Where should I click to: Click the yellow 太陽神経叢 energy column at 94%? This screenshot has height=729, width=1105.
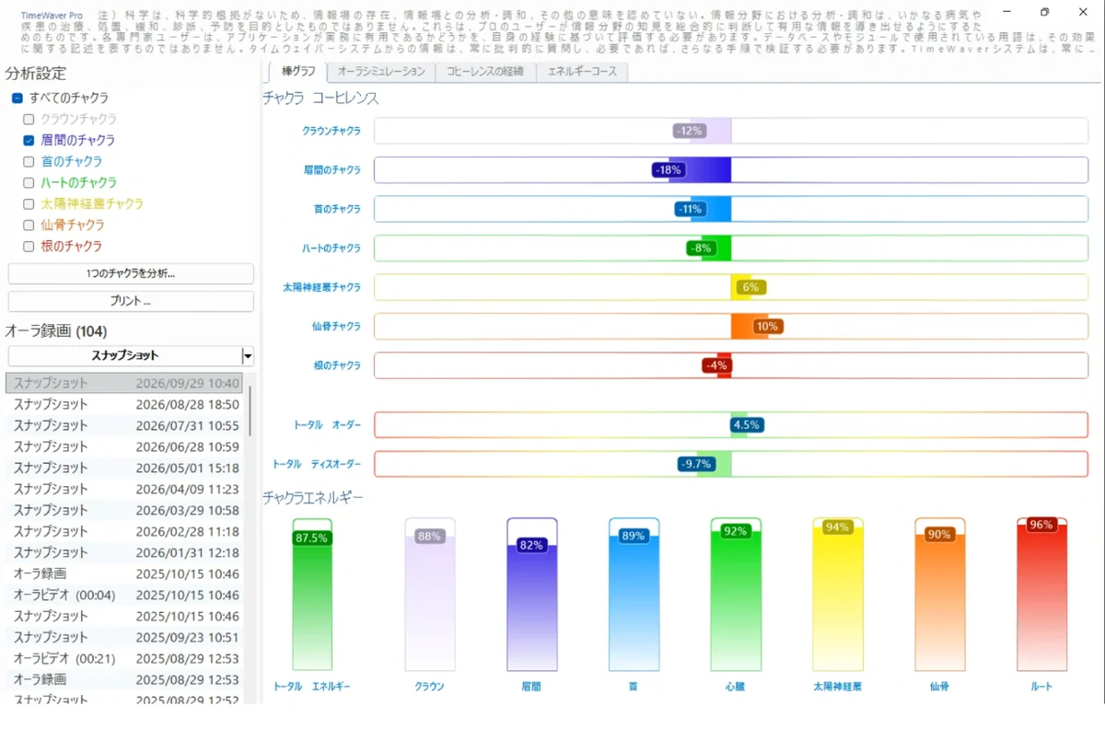(x=838, y=595)
